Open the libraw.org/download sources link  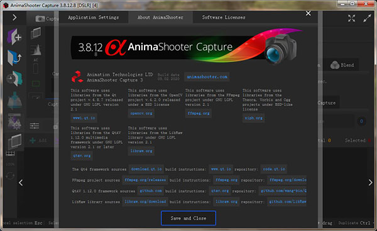(x=145, y=201)
